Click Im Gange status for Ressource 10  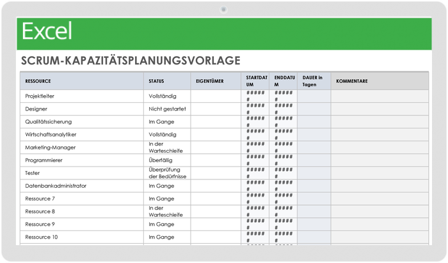coord(167,237)
